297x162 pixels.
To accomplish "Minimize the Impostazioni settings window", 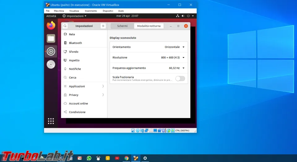I will [171, 26].
